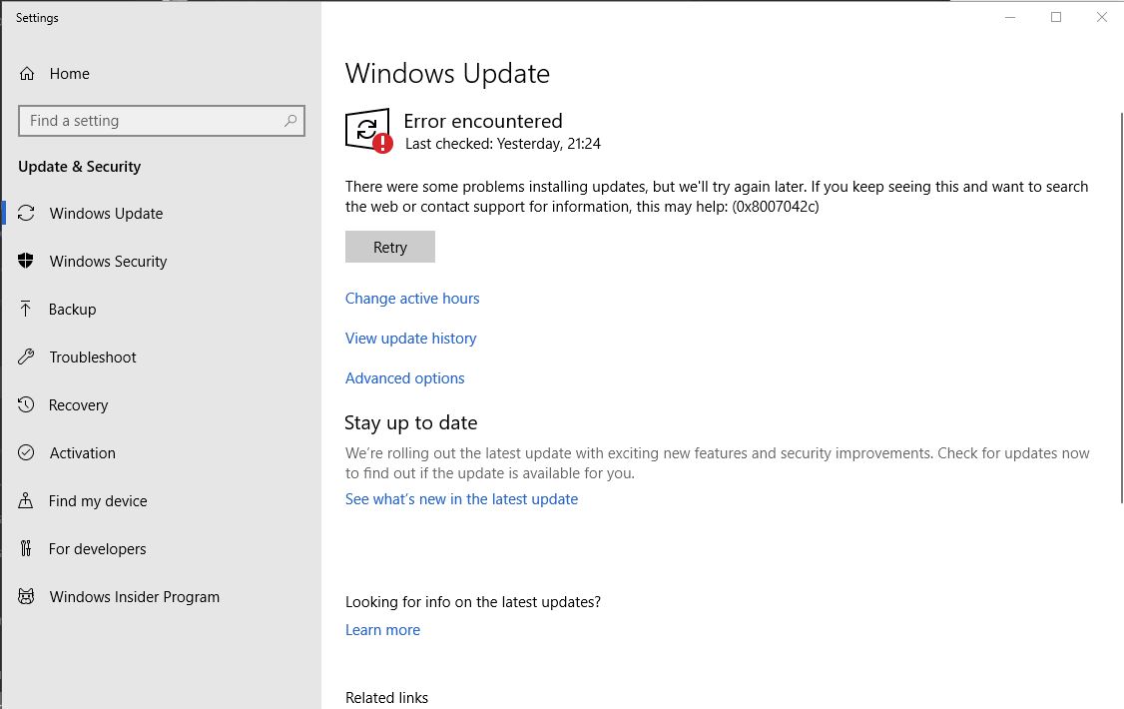1124x709 pixels.
Task: Open For developers settings
Action: [x=97, y=548]
